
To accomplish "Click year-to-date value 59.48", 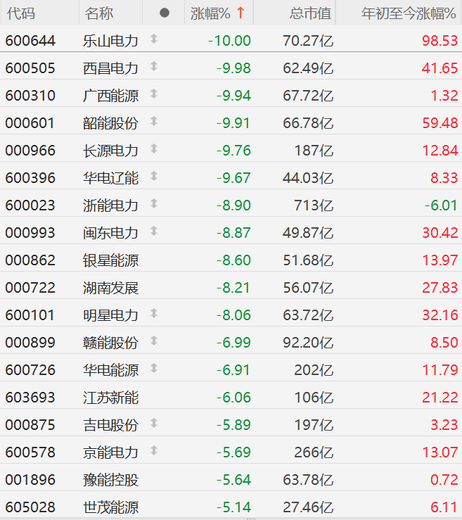I will coord(439,123).
